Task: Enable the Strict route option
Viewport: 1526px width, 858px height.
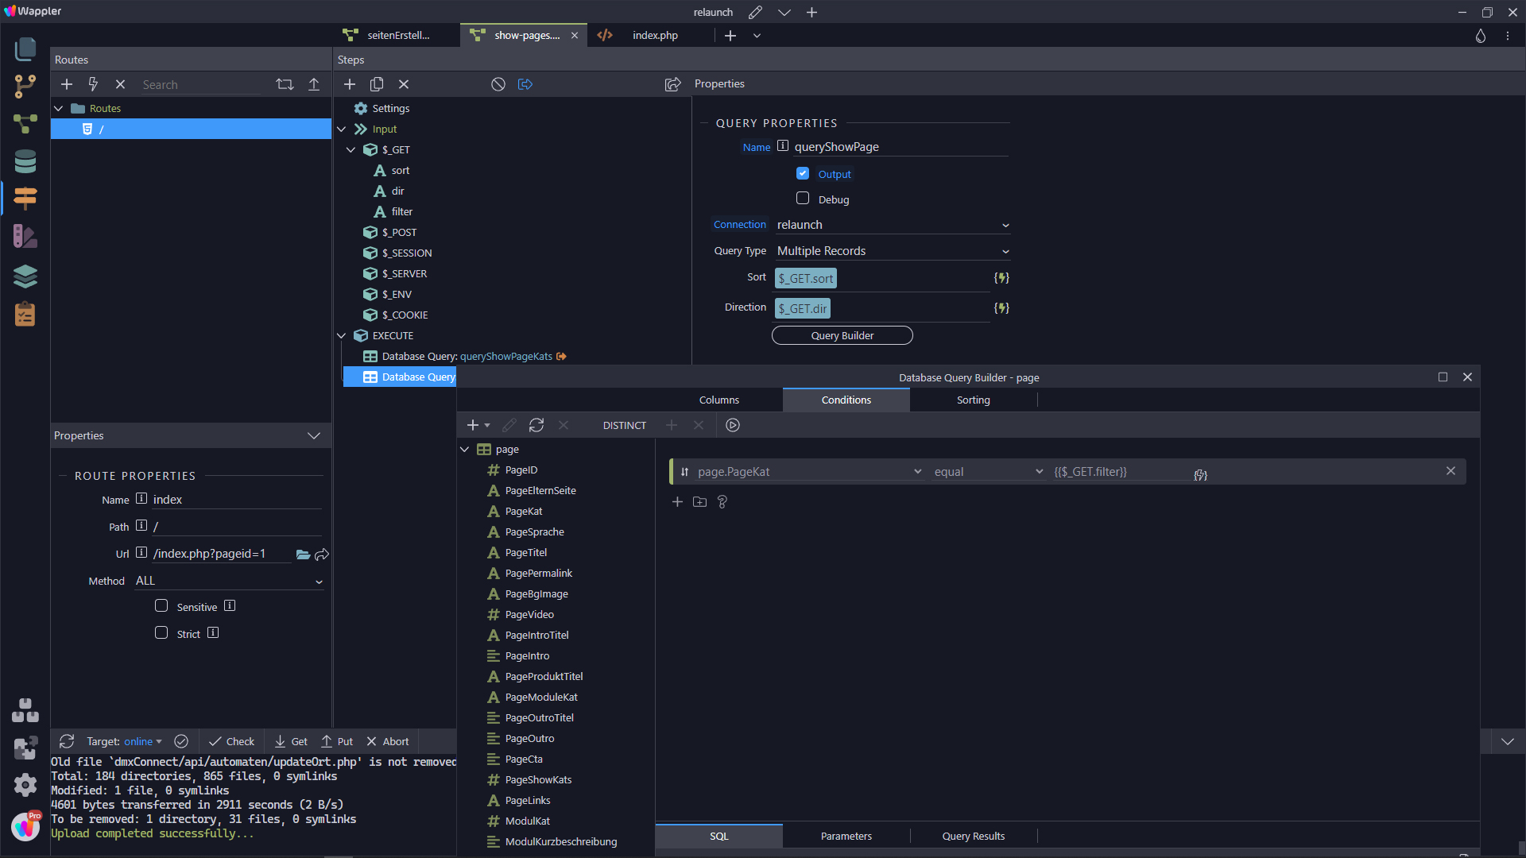Action: (x=161, y=633)
